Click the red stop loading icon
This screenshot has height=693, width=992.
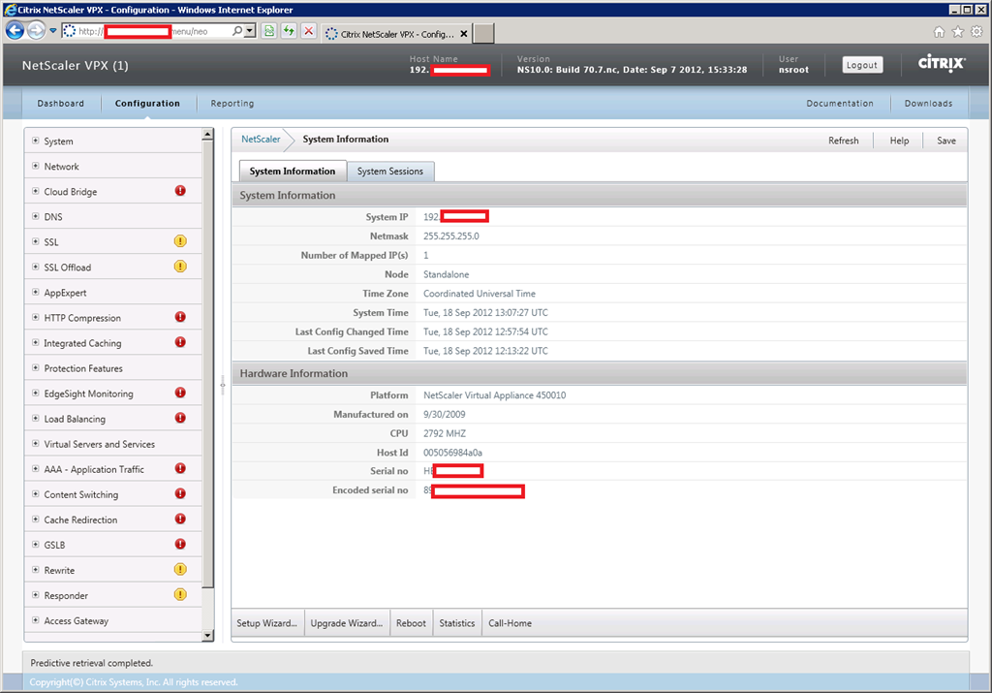click(x=308, y=31)
